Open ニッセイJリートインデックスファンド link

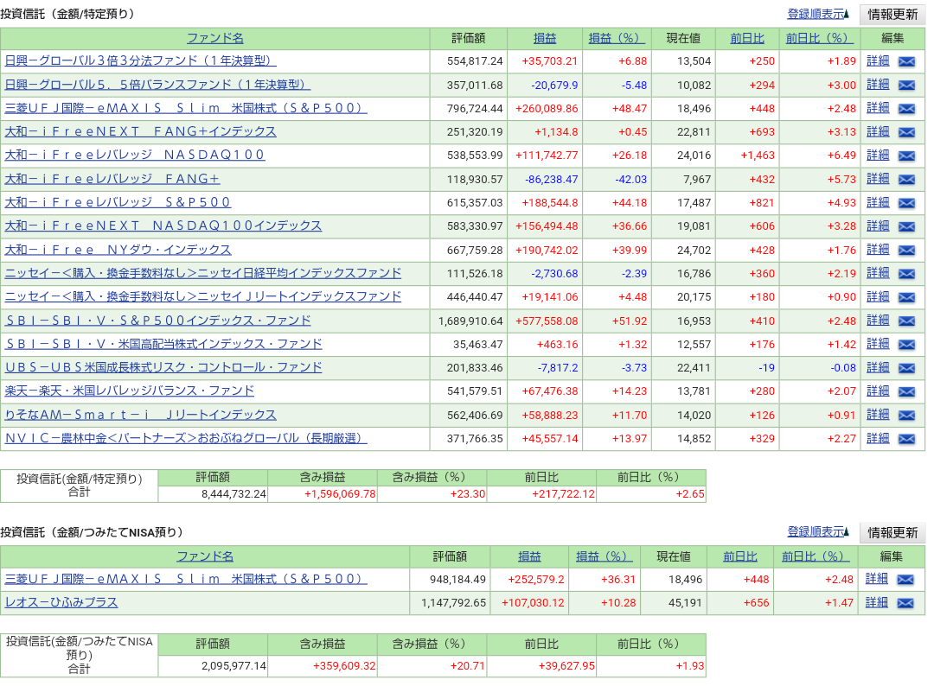203,296
